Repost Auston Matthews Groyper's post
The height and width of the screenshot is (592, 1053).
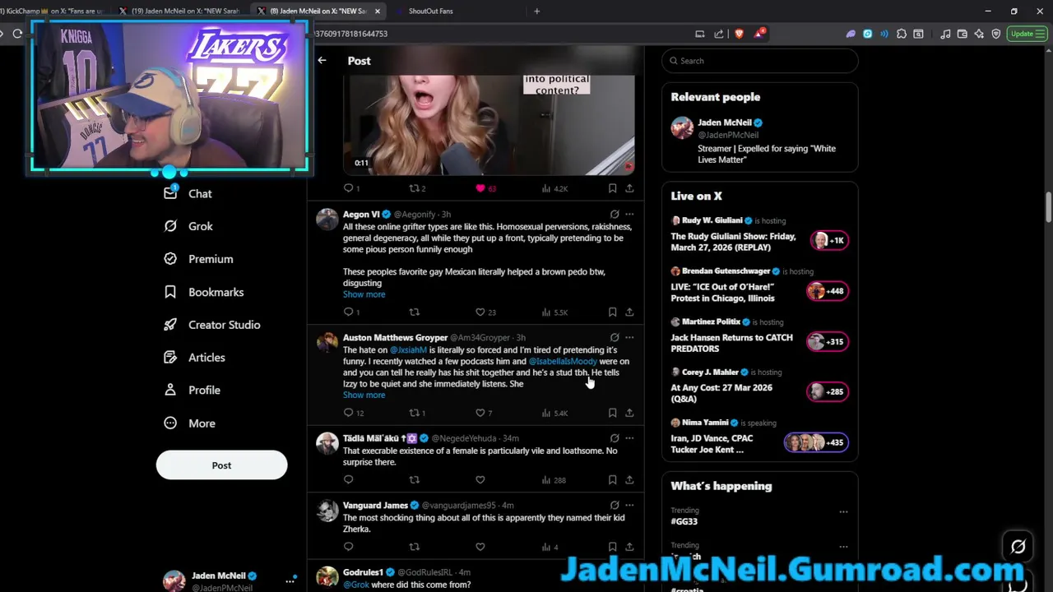(417, 413)
